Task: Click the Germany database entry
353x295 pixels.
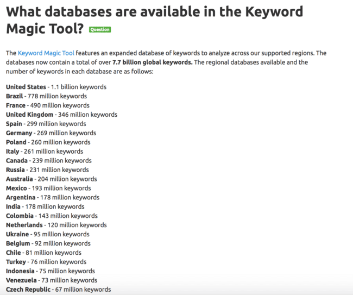Action: coord(51,133)
